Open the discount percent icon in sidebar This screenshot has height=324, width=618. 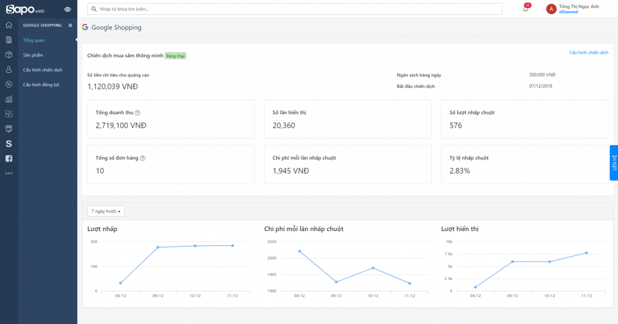[9, 84]
